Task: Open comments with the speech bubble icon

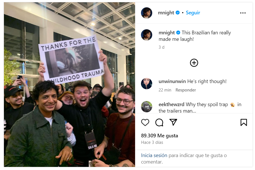Action: [159, 122]
